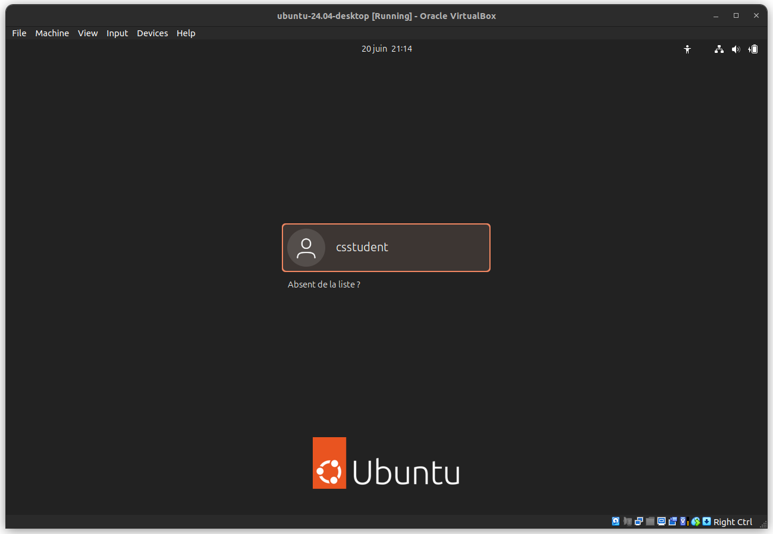
Task: Open the Machine menu
Action: point(52,33)
